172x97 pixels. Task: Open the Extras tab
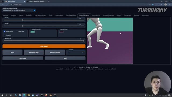21,15
